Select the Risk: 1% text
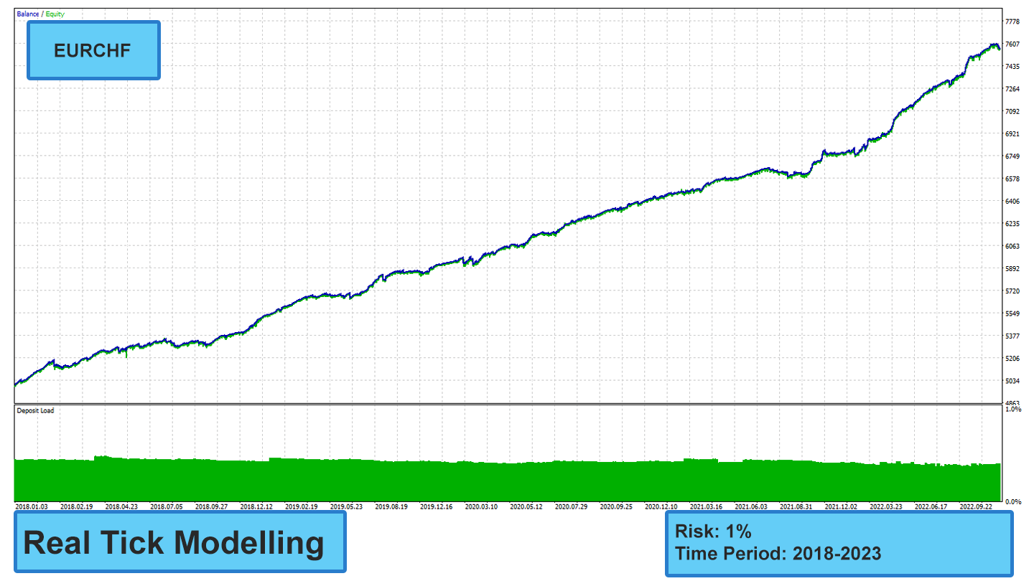The width and height of the screenshot is (1034, 581). coord(713,532)
